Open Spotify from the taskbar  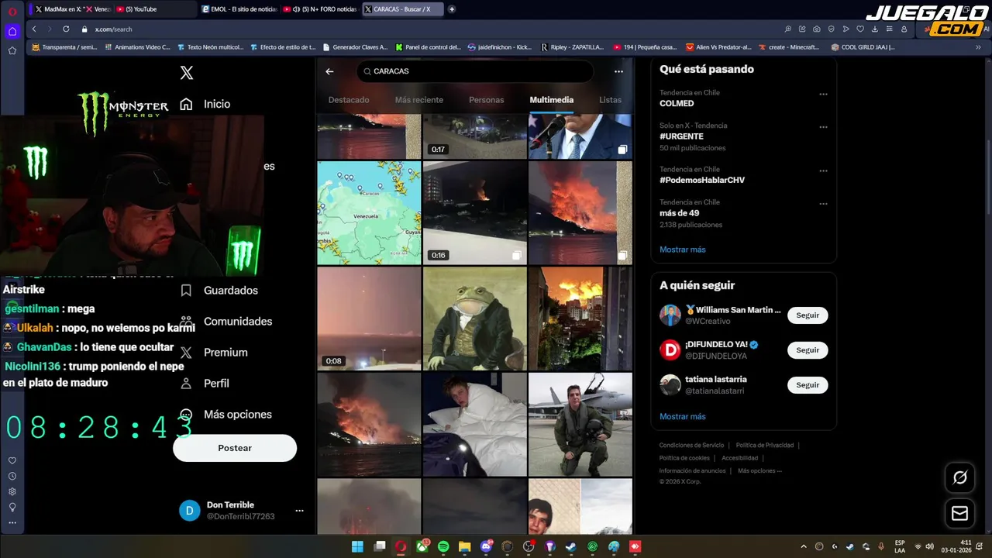(x=443, y=546)
